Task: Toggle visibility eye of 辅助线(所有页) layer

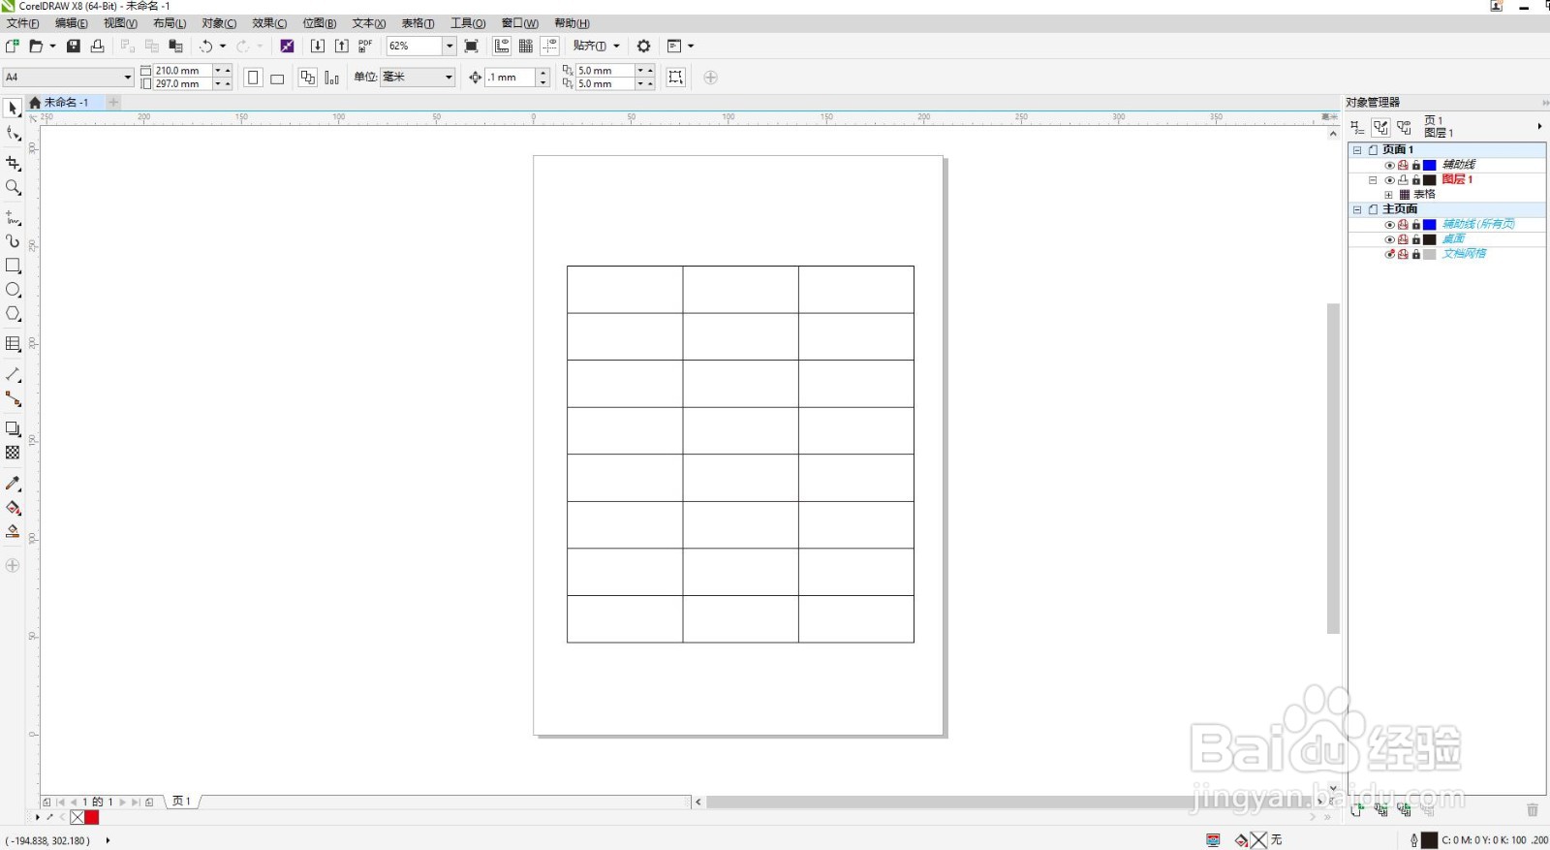Action: point(1389,224)
